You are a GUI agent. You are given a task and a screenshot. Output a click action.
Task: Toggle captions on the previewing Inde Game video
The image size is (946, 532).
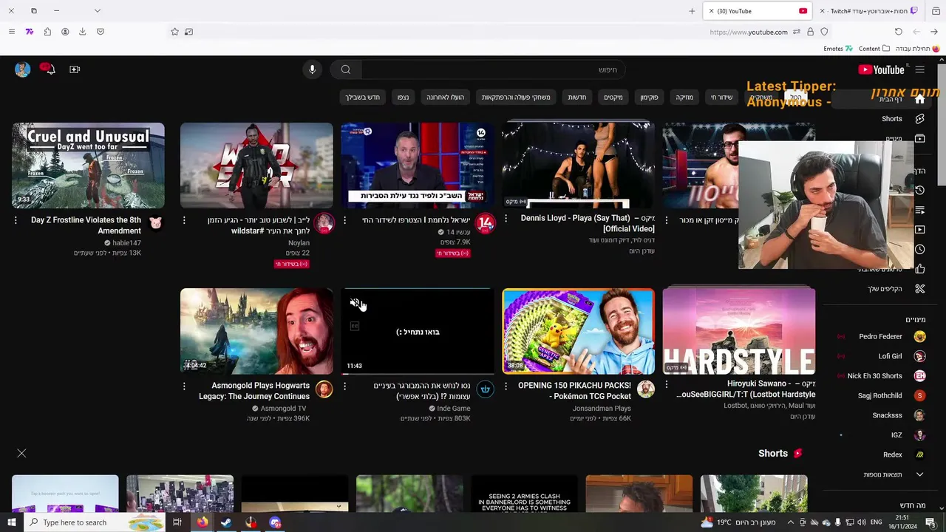[355, 326]
